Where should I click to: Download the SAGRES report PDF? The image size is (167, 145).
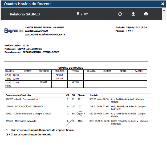(x=133, y=14)
